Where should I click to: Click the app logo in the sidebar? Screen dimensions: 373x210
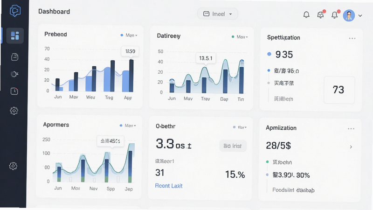coord(15,11)
